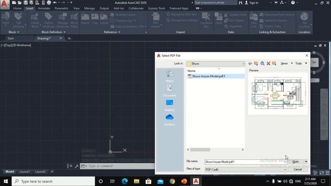Click the back arrow icon in Select PDF File dialog
331x186 pixels.
250,64
